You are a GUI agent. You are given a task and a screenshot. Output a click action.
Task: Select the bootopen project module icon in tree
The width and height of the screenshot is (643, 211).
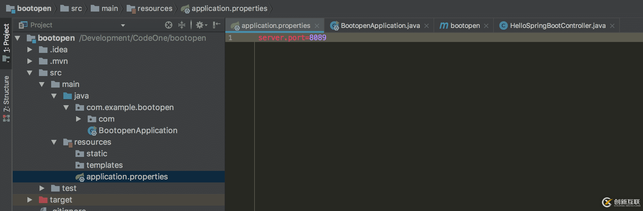tap(31, 38)
